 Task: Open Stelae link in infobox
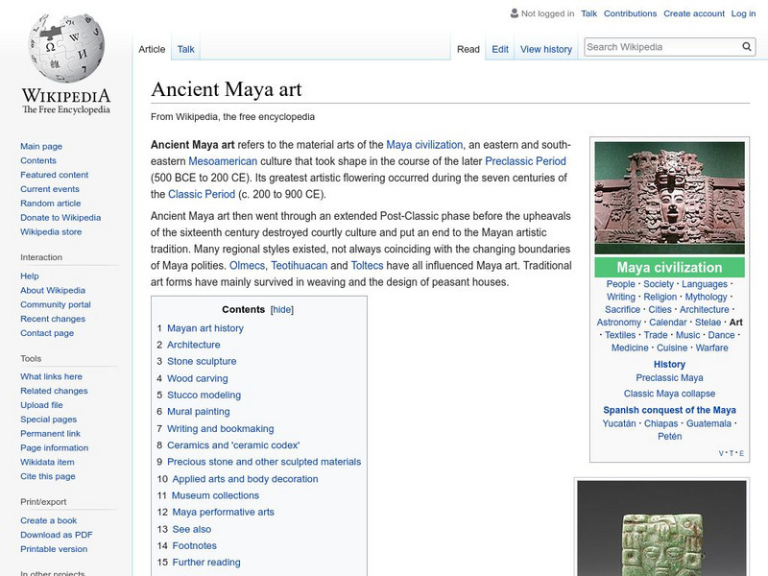click(708, 323)
